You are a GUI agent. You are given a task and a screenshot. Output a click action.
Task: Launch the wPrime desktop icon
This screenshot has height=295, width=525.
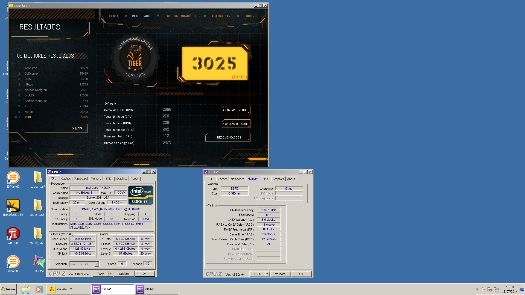(39, 263)
